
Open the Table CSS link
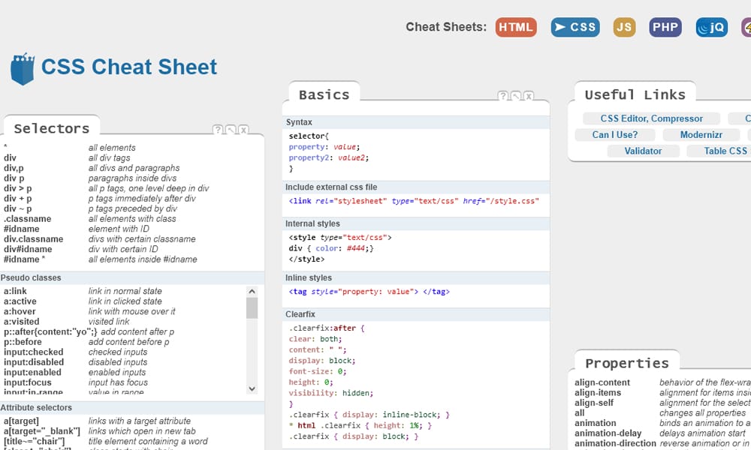pyautogui.click(x=725, y=151)
